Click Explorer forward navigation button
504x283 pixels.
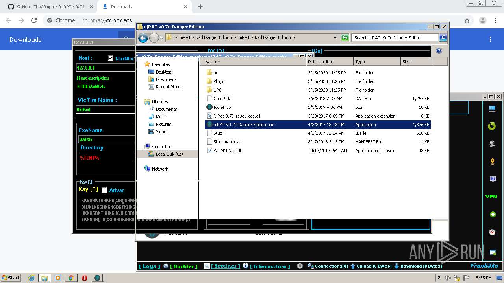[154, 38]
